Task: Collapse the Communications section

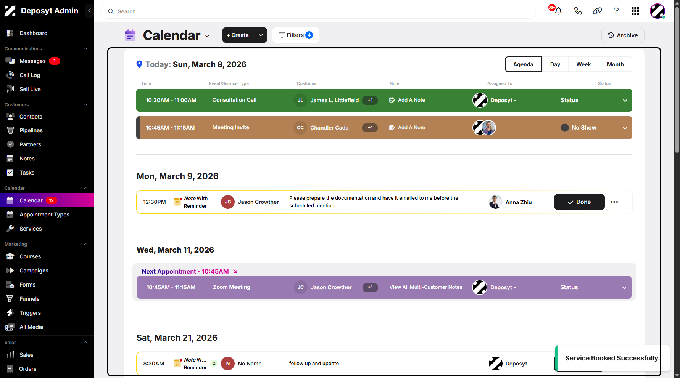Action: 85,49
